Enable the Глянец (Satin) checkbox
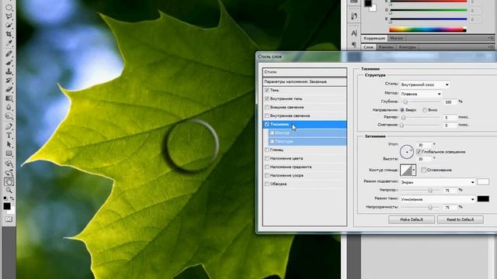The image size is (497, 279). tap(267, 150)
